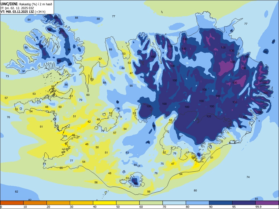Click the 'VT: Mið. 03.12.2025 13Z (+34 h)' line

(23, 12)
